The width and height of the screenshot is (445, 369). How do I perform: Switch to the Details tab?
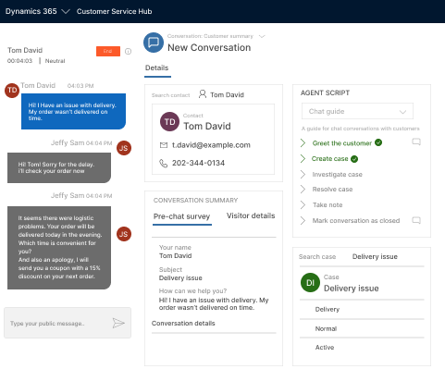pos(157,68)
